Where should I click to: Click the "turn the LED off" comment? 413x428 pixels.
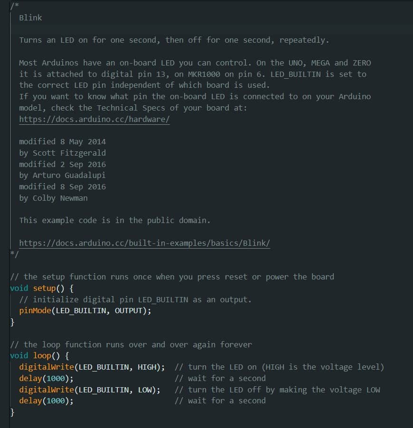[277, 390]
